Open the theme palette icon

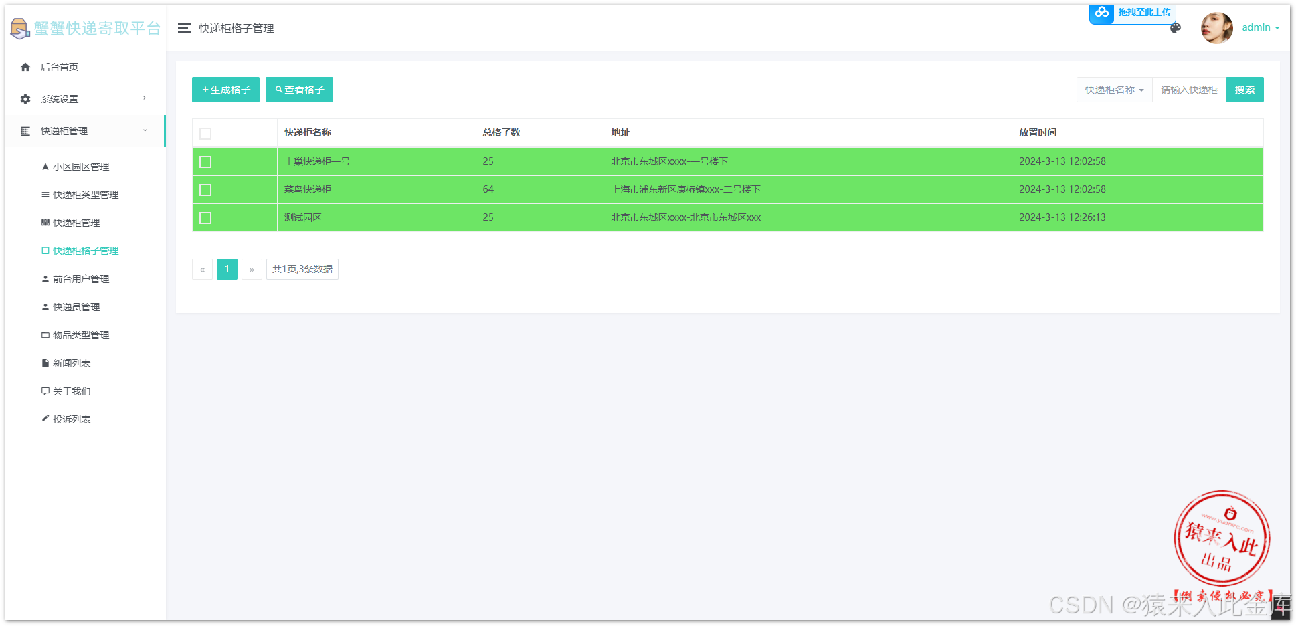[x=1175, y=28]
